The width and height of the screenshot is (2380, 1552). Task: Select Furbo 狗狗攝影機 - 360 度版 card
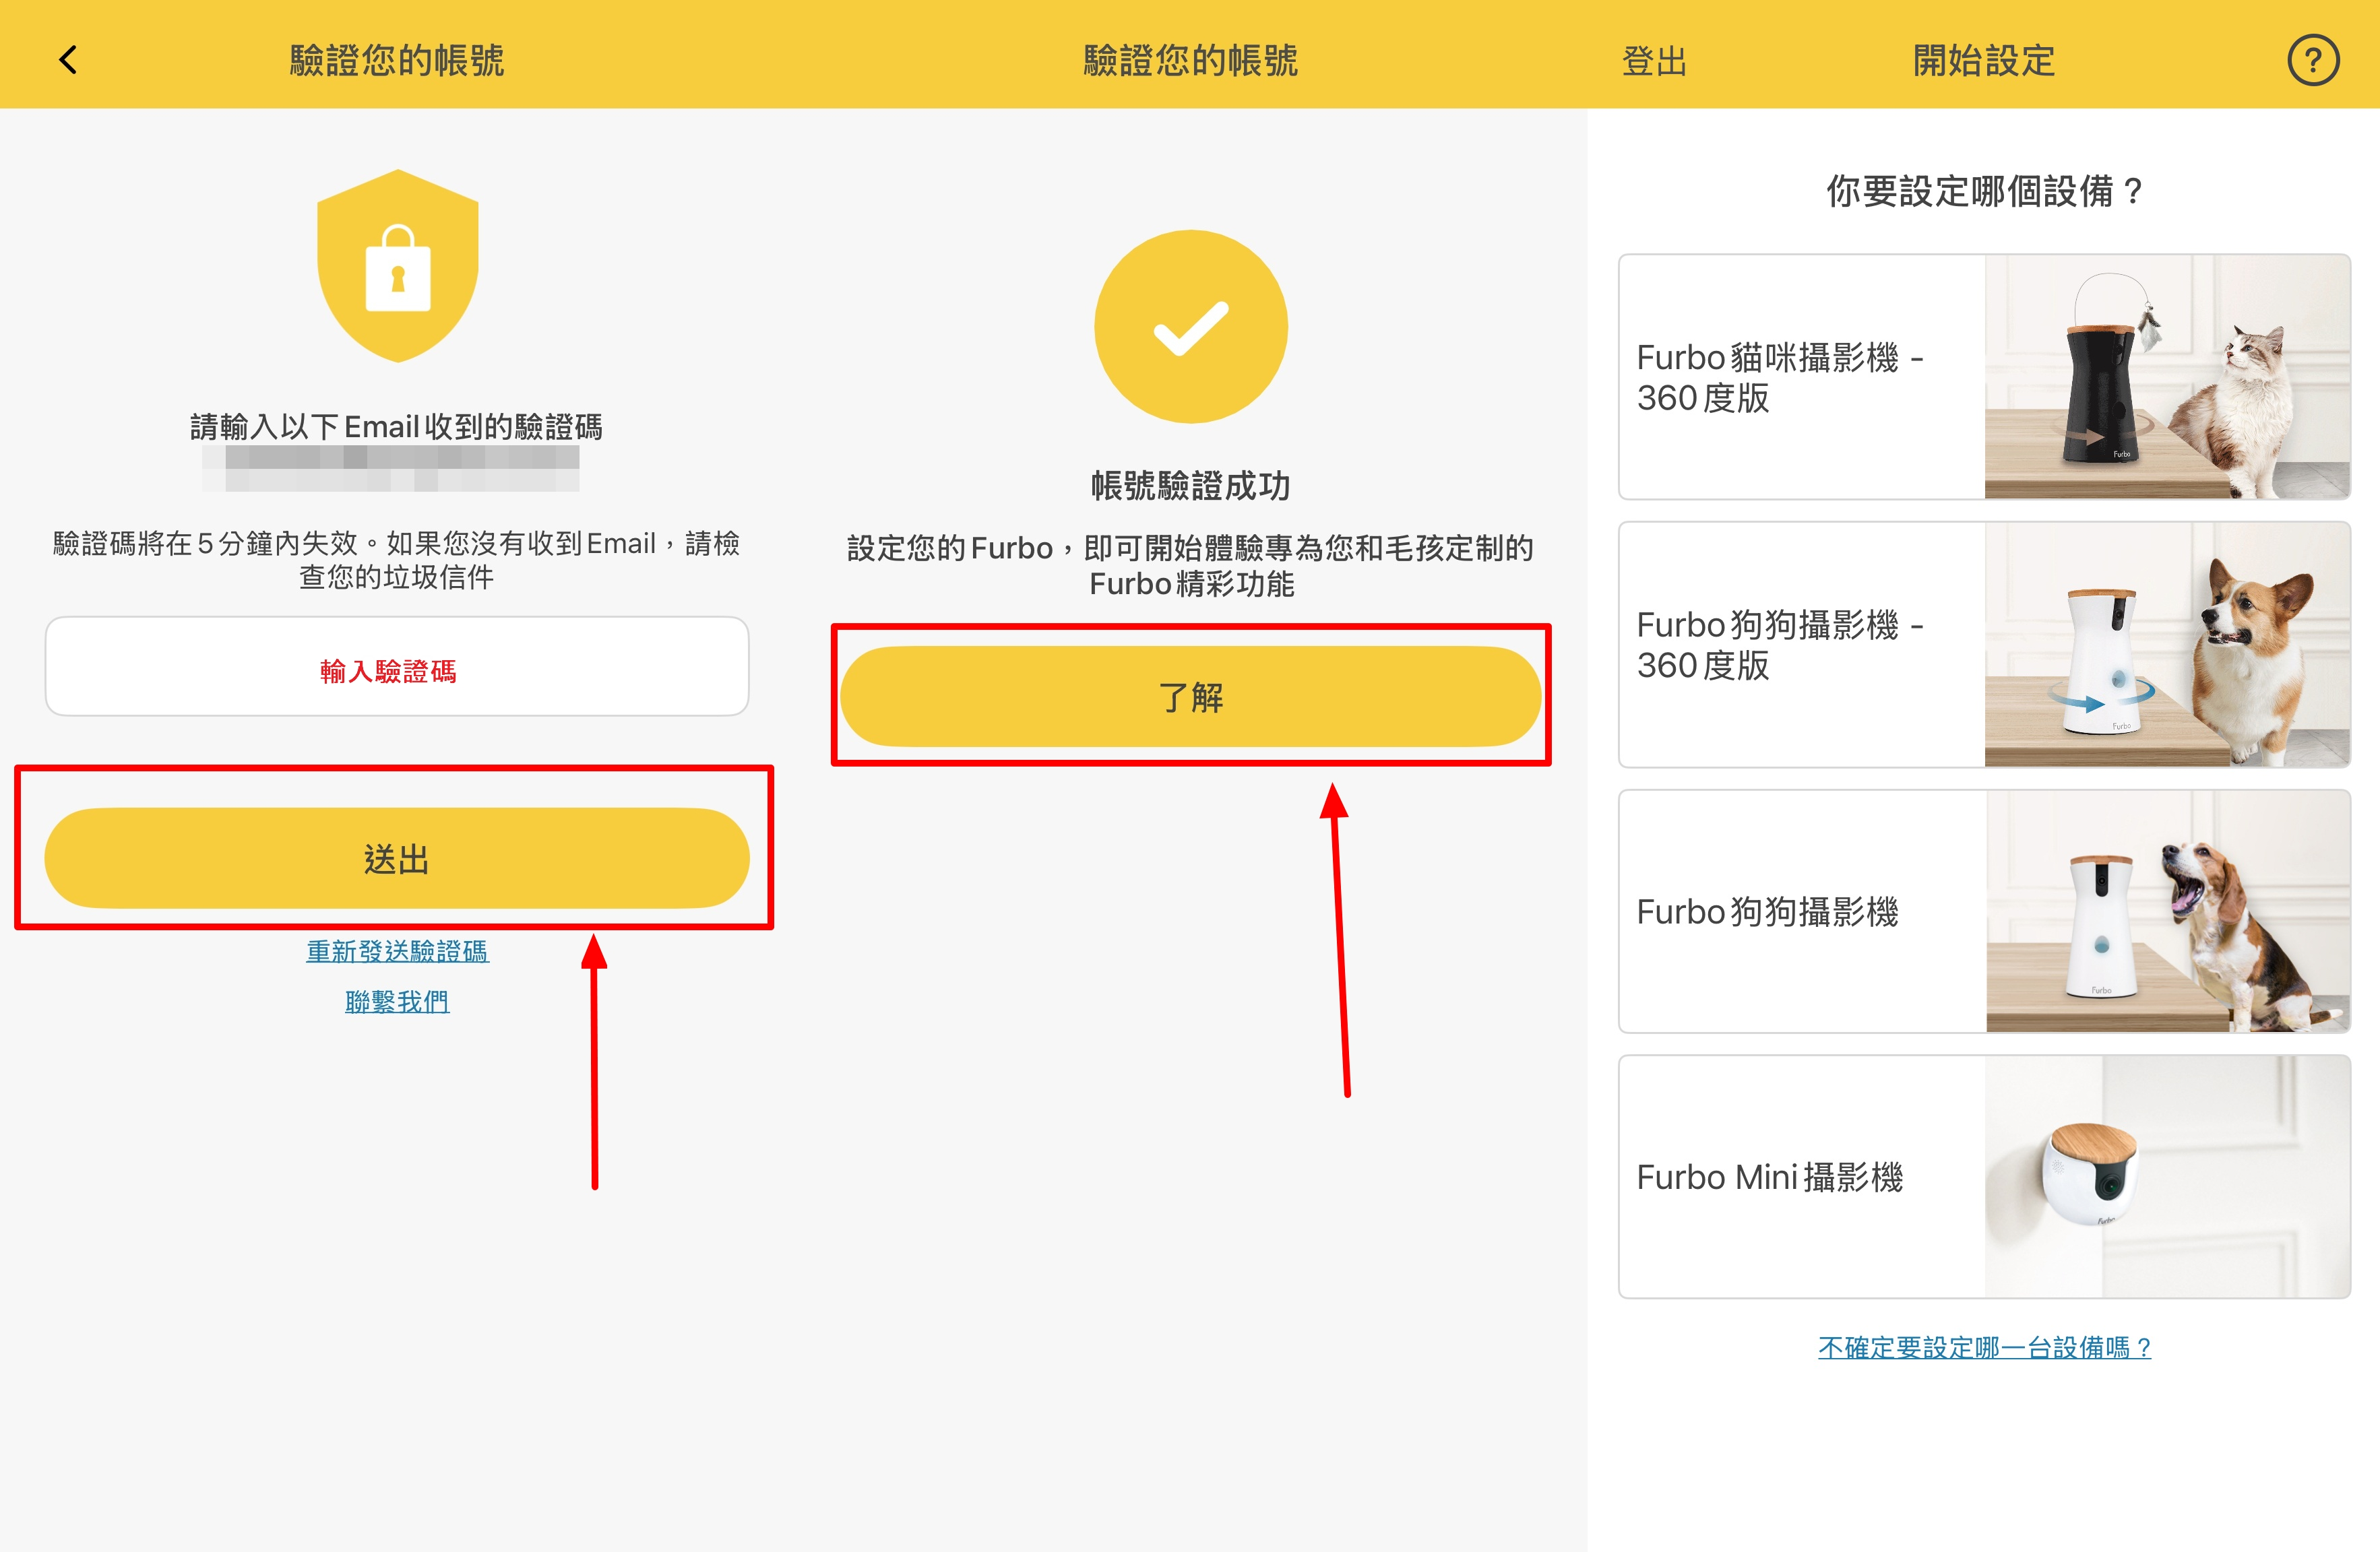pos(1984,645)
